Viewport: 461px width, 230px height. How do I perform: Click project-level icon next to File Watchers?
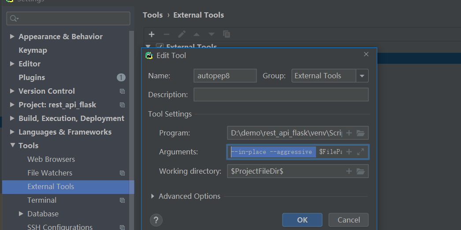click(123, 173)
